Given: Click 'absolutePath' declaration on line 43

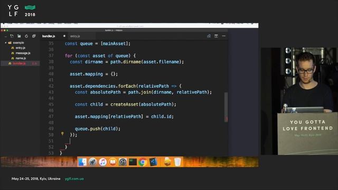Looking at the screenshot, I should 105,92.
